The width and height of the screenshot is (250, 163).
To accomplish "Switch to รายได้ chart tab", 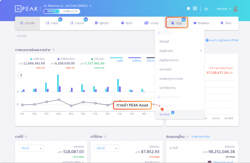I will tap(119, 61).
